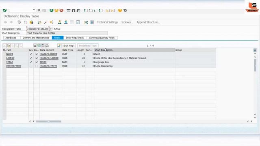Collapse command field with double-arrow icon
This screenshot has width=260, height=146.
(39, 11)
